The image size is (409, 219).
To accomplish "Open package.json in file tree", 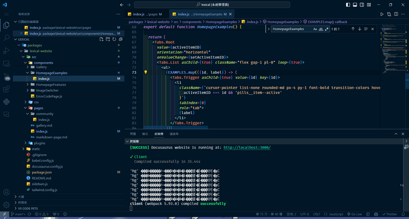I will point(41,172).
